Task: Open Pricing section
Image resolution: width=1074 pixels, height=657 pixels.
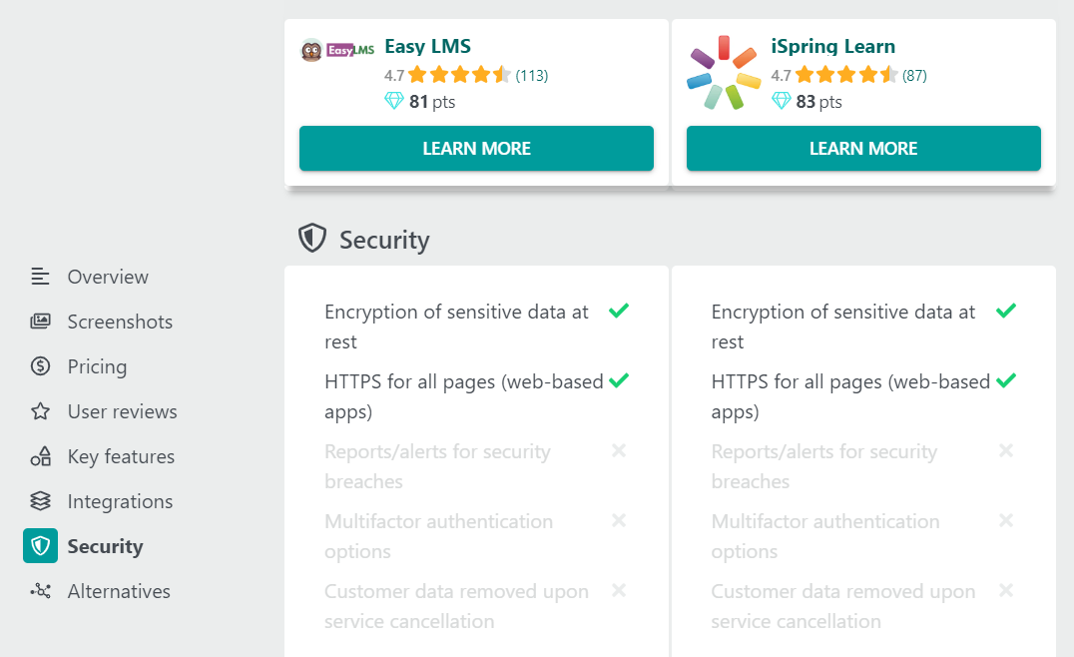Action: (x=97, y=366)
